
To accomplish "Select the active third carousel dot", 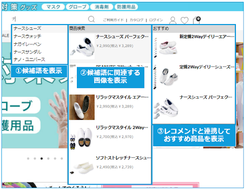I will [42, 159].
